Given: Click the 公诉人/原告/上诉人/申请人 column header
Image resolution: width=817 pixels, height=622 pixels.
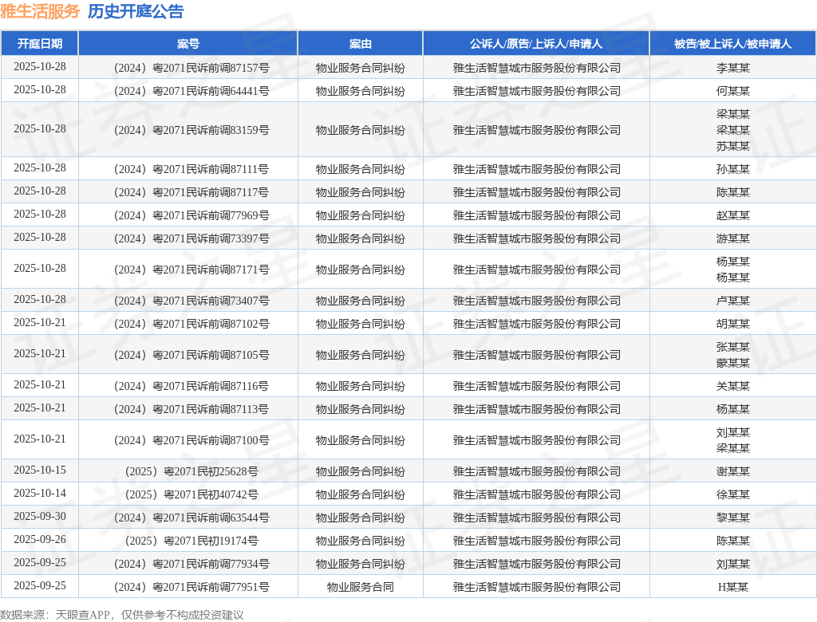Looking at the screenshot, I should 536,44.
